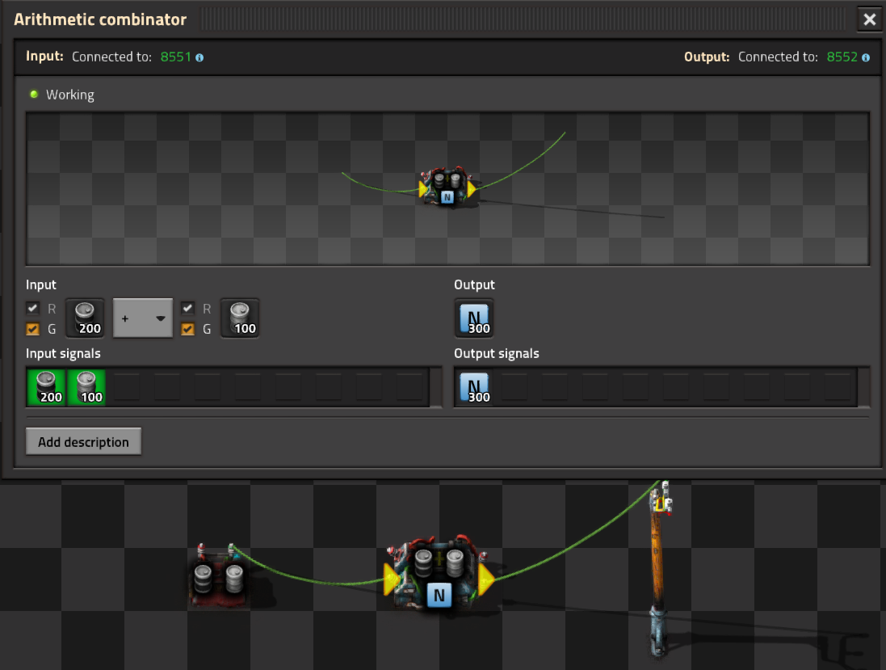Click the Output signals scrollbar

click(864, 387)
